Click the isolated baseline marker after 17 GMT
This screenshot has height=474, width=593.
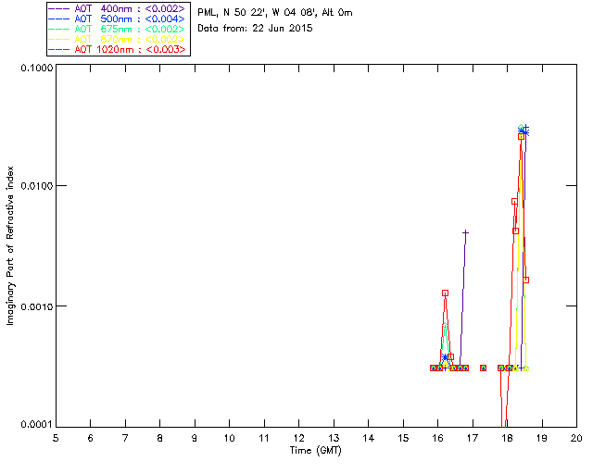tap(483, 368)
